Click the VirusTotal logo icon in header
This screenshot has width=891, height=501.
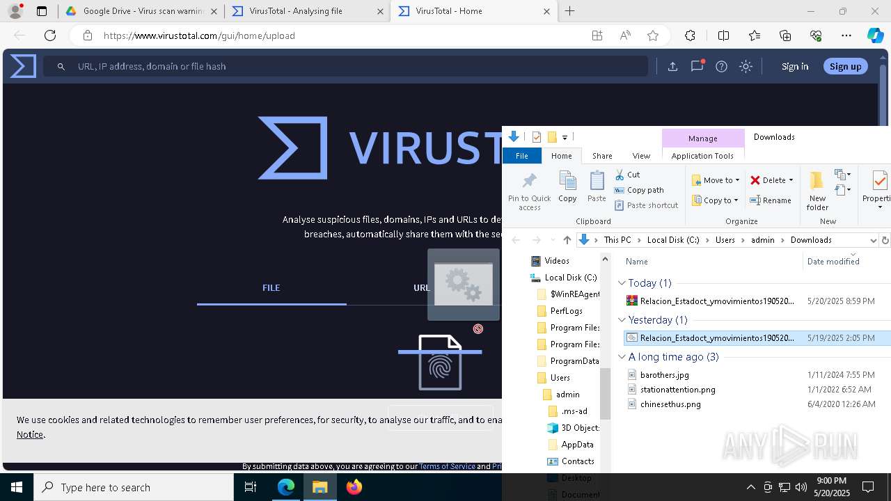tap(23, 66)
